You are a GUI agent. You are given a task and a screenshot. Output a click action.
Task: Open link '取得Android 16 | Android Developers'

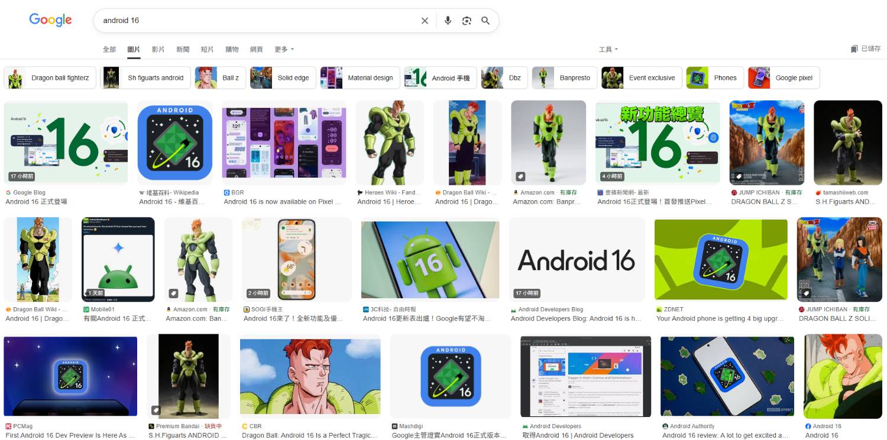[578, 436]
